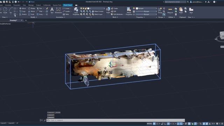Toggle ortho mode in status bar
This screenshot has width=224, height=126.
[166, 124]
